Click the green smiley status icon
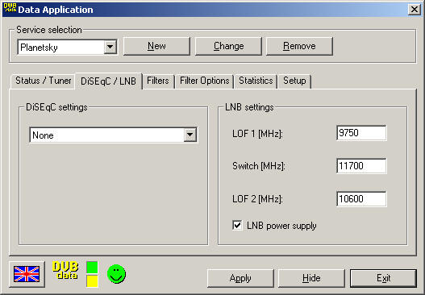The image size is (425, 295). click(x=116, y=274)
